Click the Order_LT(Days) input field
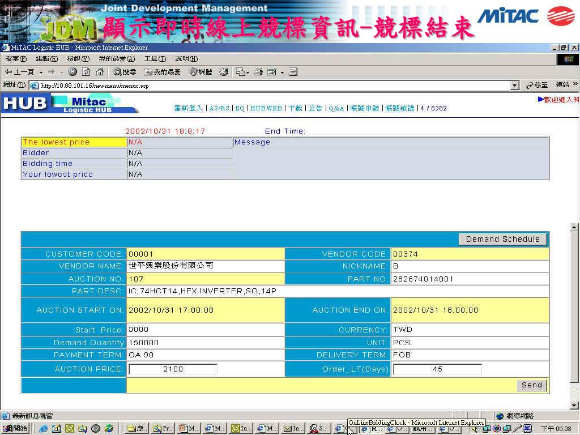The width and height of the screenshot is (580, 435). [x=437, y=369]
